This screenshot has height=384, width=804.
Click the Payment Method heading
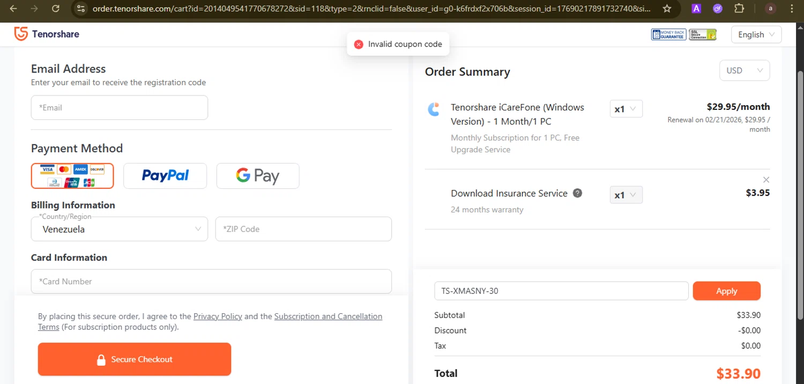[77, 149]
